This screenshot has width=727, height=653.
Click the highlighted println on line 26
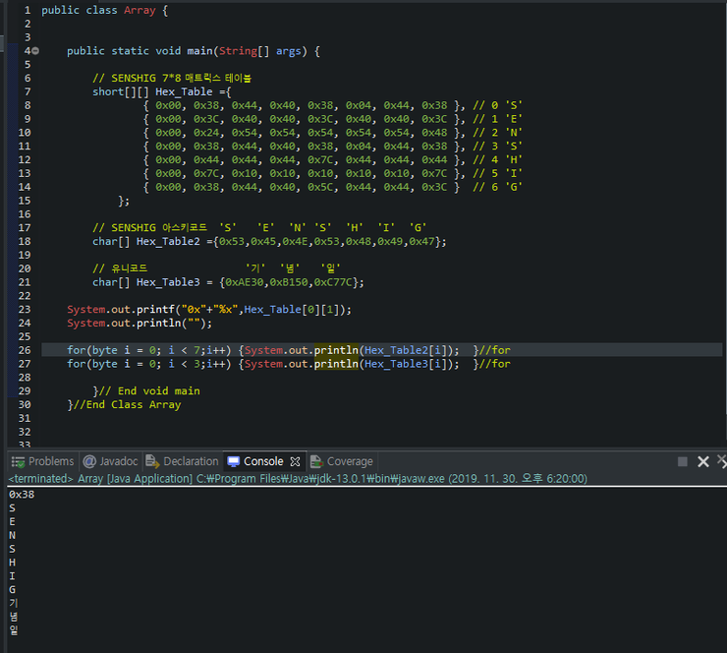pyautogui.click(x=336, y=350)
